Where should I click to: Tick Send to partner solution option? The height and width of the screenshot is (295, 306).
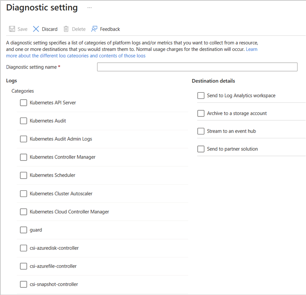[201, 149]
